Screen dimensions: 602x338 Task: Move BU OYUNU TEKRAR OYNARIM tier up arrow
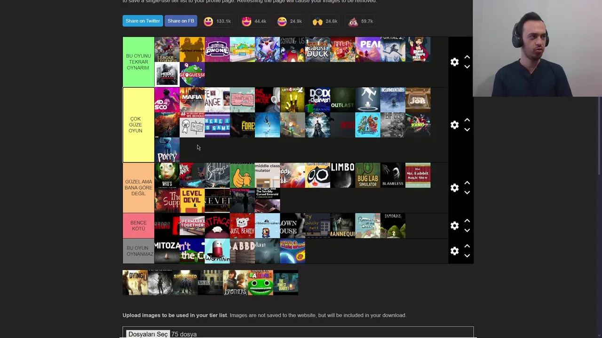click(x=467, y=57)
